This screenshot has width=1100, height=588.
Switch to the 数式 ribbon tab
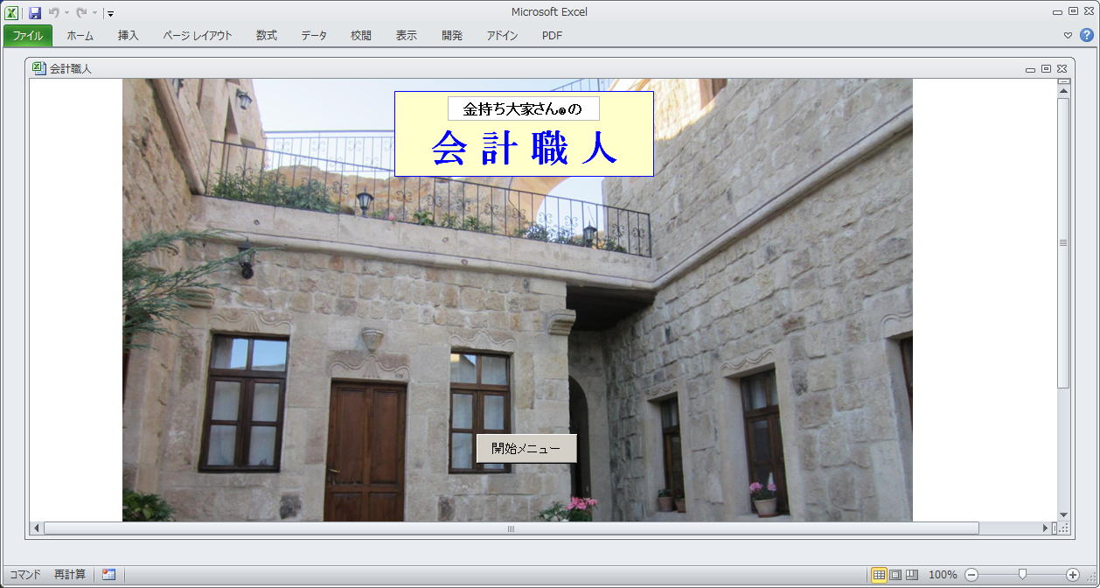[x=267, y=36]
